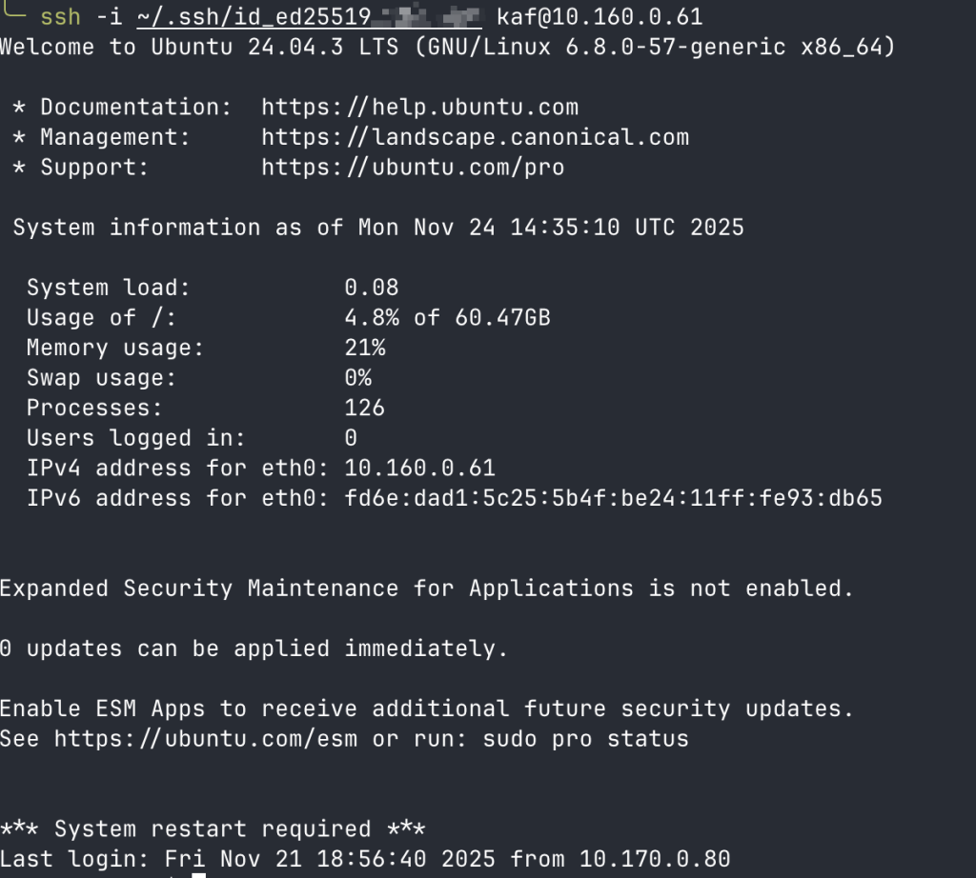Open the ubuntu.com/pro support link
This screenshot has width=976, height=878.
[x=413, y=168]
